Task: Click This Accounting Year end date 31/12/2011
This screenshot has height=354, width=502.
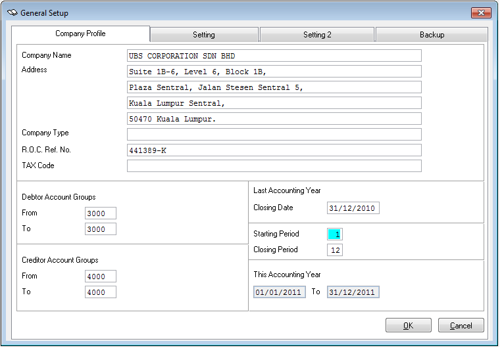Action: (x=353, y=292)
